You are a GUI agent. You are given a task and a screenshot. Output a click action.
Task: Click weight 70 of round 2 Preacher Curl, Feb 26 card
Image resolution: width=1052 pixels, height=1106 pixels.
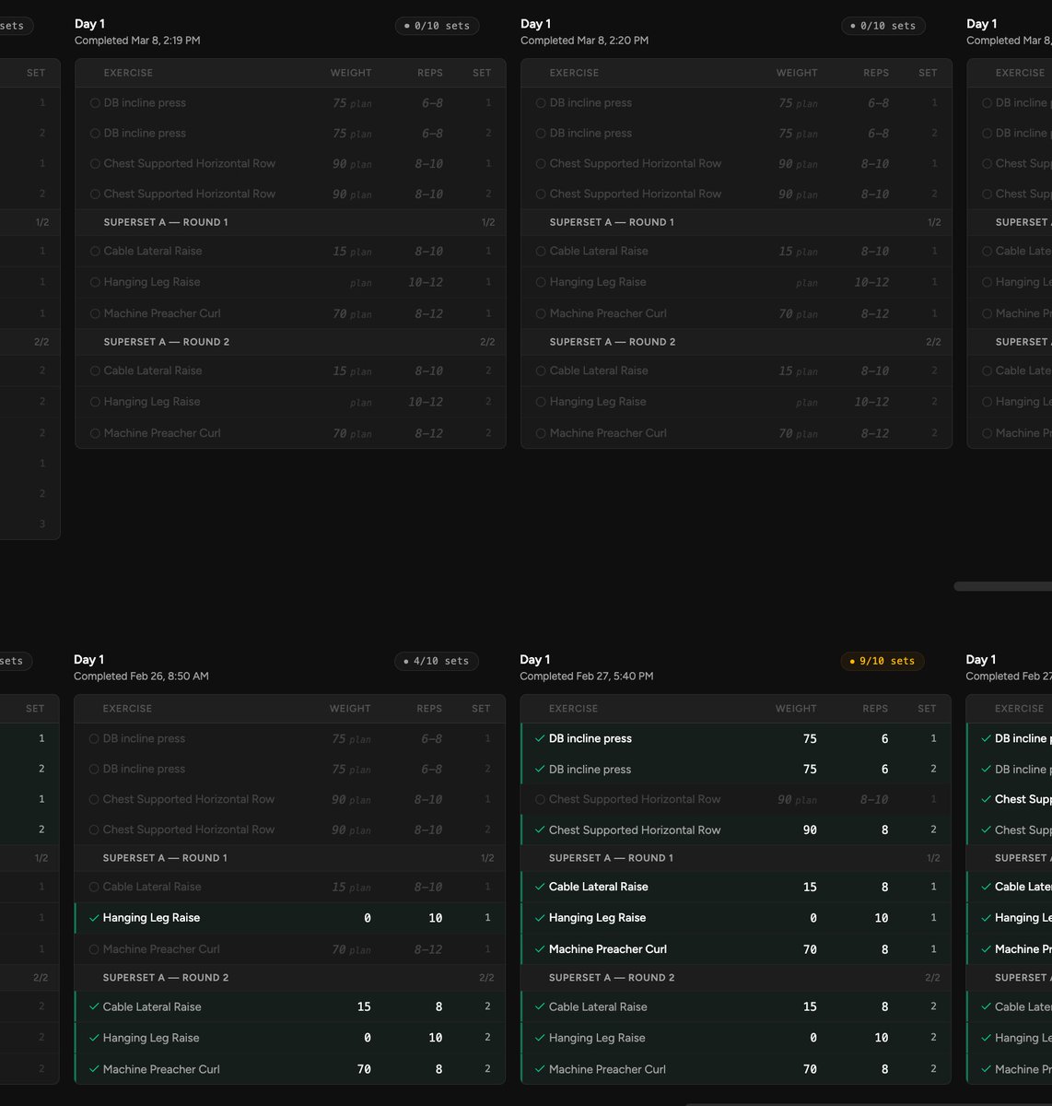364,1069
